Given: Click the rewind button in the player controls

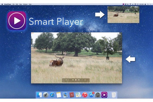Looking at the screenshot, I should pyautogui.click(x=73, y=80).
